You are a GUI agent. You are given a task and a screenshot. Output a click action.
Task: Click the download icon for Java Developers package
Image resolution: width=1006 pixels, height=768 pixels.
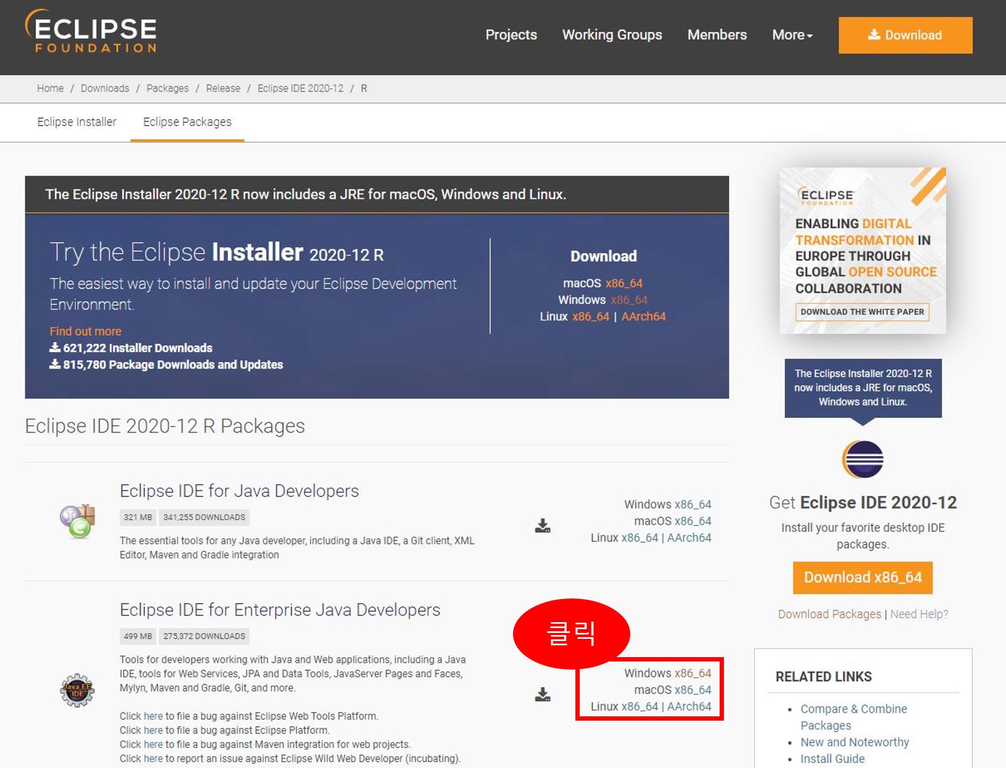click(543, 525)
